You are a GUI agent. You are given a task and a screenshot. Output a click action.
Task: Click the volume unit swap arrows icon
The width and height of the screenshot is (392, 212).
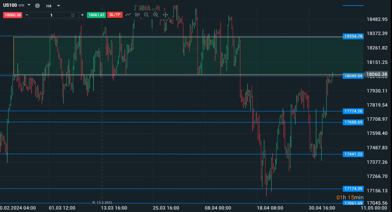(73, 15)
